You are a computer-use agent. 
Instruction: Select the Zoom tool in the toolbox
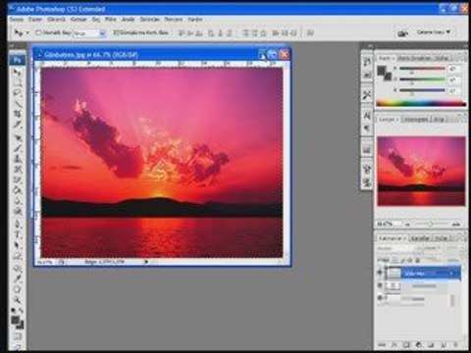point(17,300)
